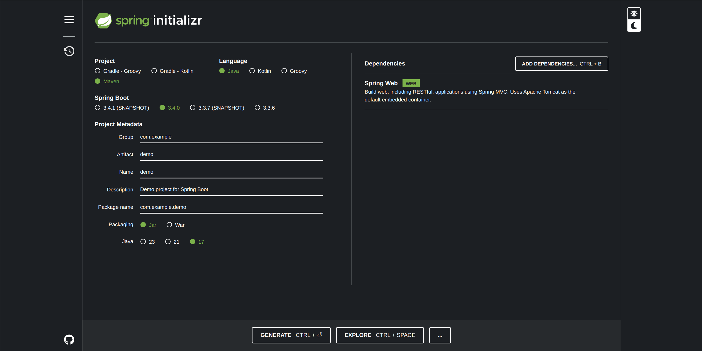Open the more options ellipsis button
Viewport: 702px width, 351px height.
tap(440, 335)
